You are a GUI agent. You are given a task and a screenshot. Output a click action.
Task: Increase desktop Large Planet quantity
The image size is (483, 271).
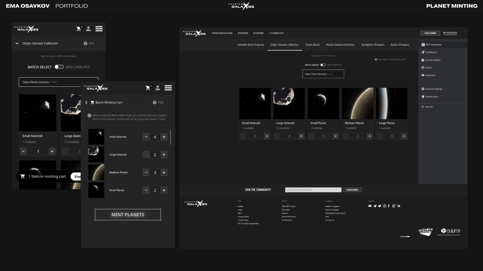click(x=404, y=136)
